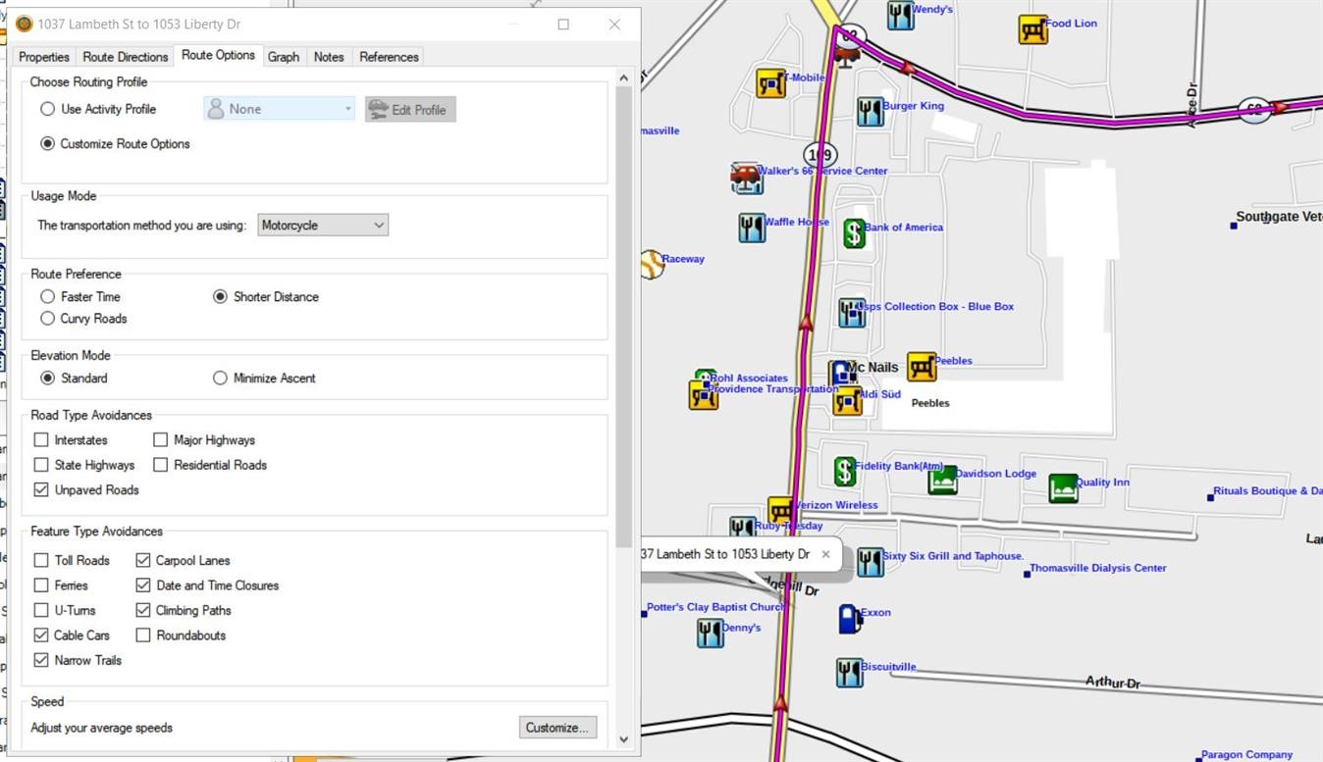Click the Exxon fuel pump icon
Image resolution: width=1323 pixels, height=762 pixels.
pyautogui.click(x=850, y=618)
